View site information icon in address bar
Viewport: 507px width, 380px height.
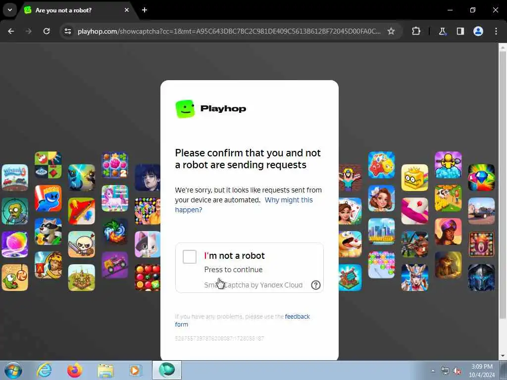(67, 31)
